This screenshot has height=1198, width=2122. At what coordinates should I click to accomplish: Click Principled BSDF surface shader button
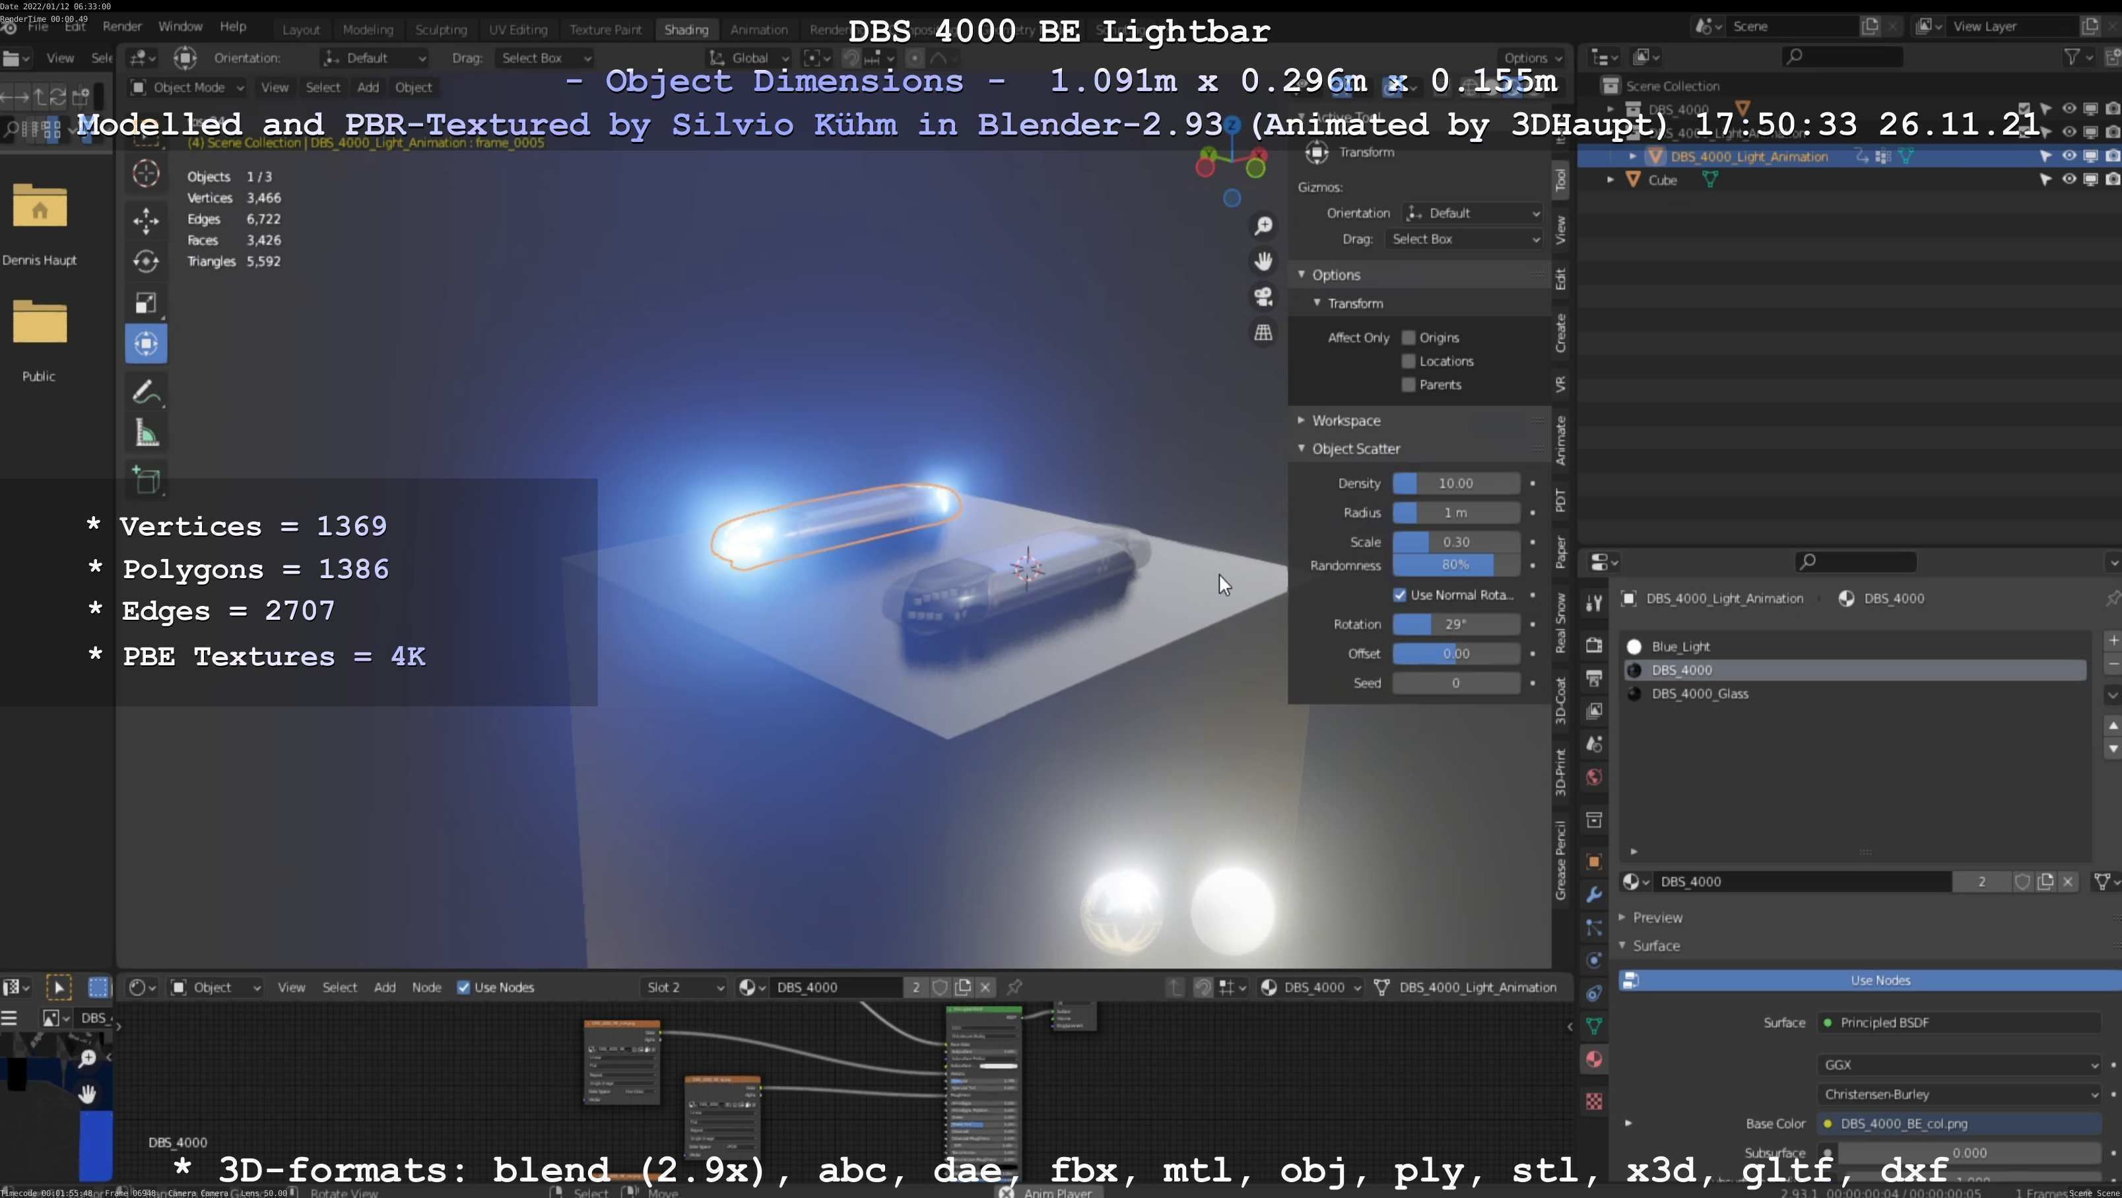(1959, 1022)
